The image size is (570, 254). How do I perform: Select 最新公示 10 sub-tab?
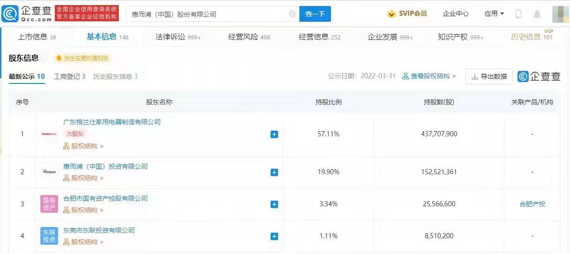pyautogui.click(x=26, y=76)
